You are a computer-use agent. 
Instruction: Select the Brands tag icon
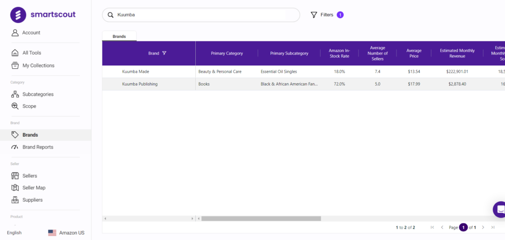15,135
